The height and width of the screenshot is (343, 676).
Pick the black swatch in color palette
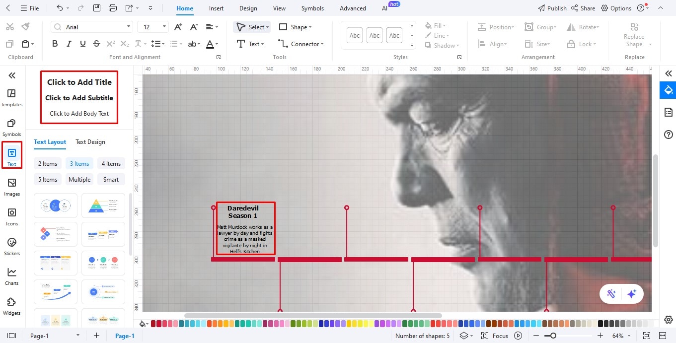601,324
